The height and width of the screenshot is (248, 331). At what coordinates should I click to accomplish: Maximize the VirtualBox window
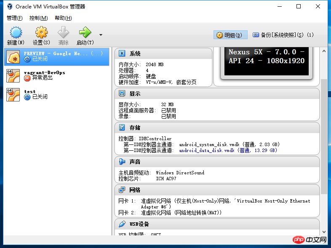pos(299,7)
